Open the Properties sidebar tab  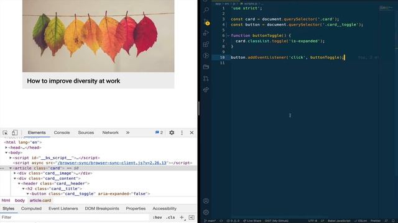tap(136, 209)
